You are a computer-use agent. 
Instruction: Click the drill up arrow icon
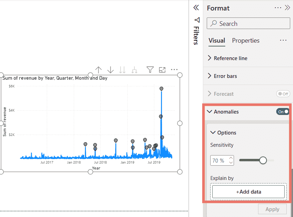click(98, 70)
